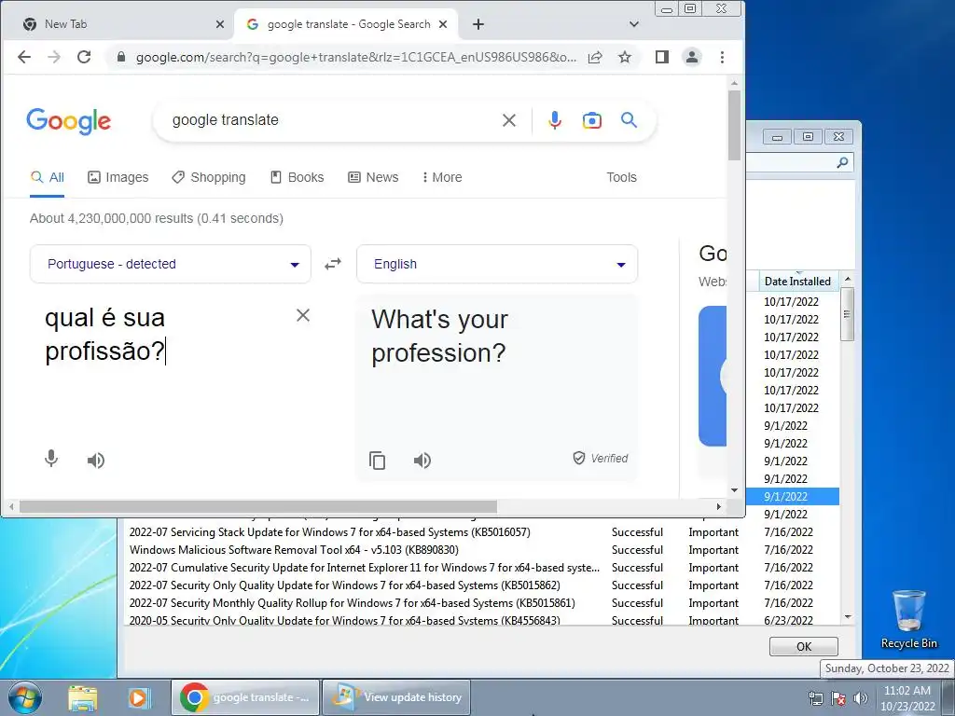Click the Chrome horizontal scrollbar thumb
Image resolution: width=955 pixels, height=716 pixels.
[x=258, y=506]
